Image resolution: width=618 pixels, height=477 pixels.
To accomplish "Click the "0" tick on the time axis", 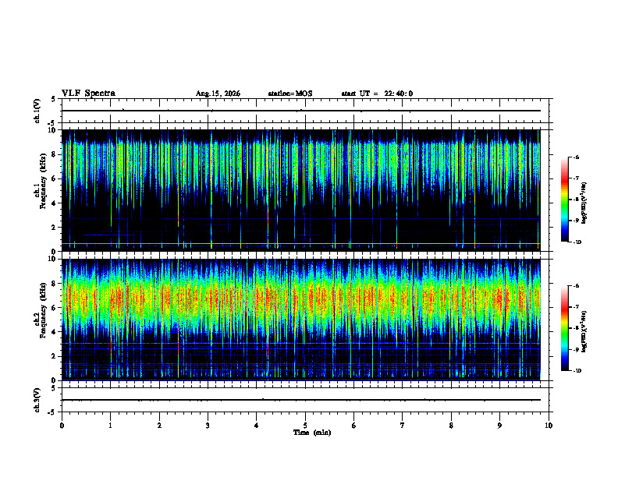I will click(x=62, y=426).
